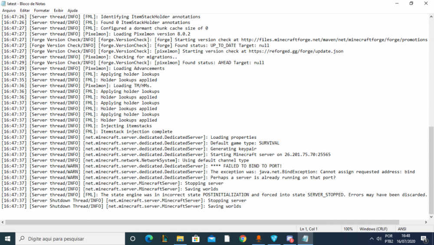Viewport: 434px width, 245px height.
Task: Click the '26.201.75.70:25565' address text
Action: 308,154
